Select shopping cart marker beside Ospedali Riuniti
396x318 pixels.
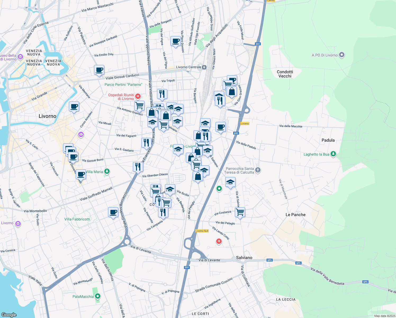[x=139, y=106]
